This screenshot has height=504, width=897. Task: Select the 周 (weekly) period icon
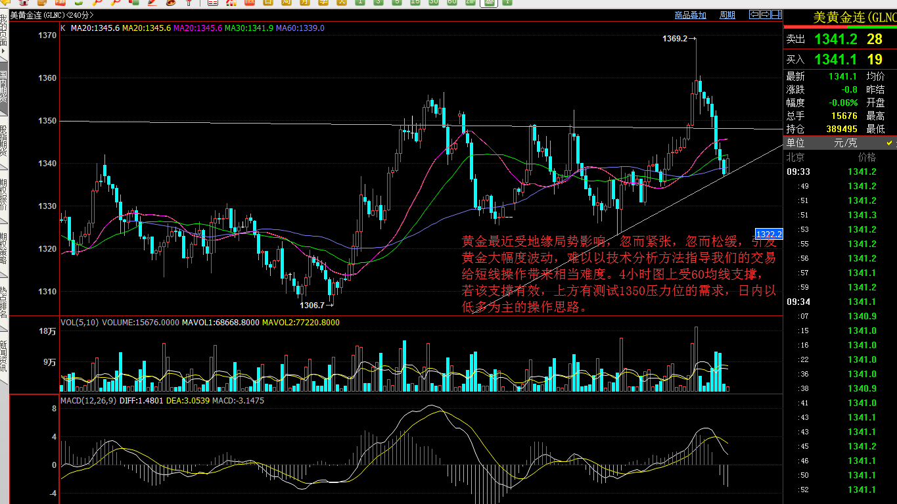[x=287, y=3]
